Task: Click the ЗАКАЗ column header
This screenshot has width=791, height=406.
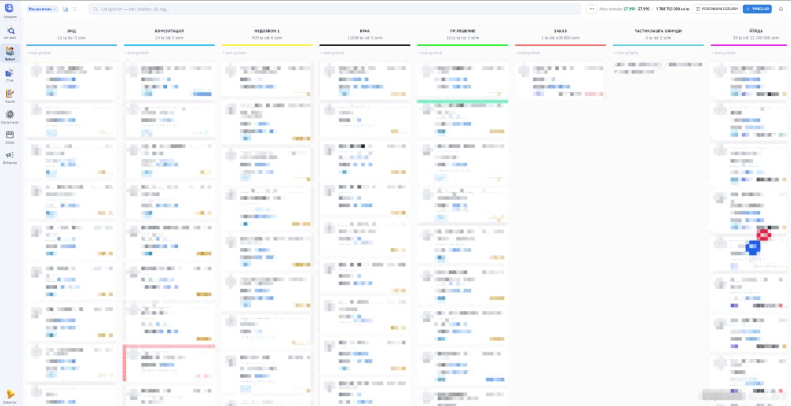Action: 560,31
